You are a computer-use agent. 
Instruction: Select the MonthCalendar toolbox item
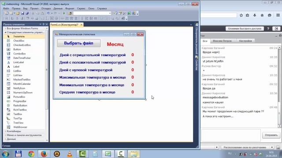click(22, 84)
